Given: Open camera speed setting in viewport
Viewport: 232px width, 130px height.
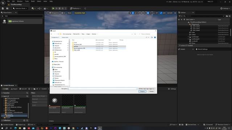Looking at the screenshot, I should pos(170,13).
